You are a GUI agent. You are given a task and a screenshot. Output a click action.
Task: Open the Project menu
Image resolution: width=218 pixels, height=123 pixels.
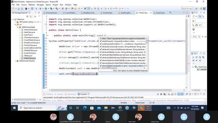coord(55,5)
